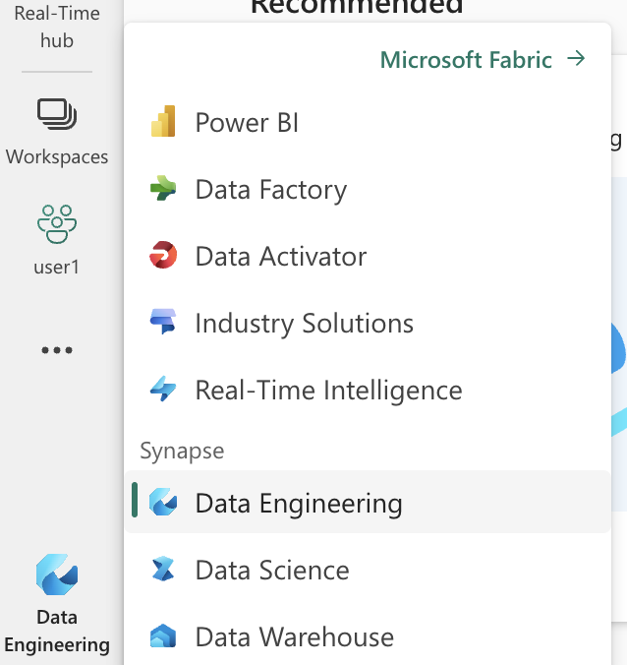Open the user1 workspace icon

pyautogui.click(x=57, y=224)
